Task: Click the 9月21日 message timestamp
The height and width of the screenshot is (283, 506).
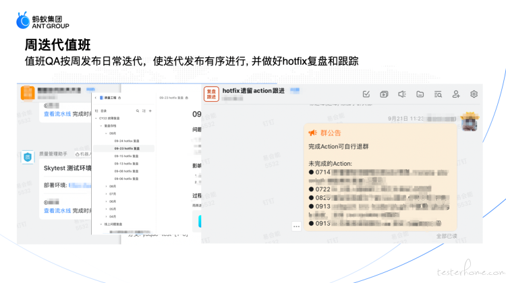Action: [x=406, y=119]
